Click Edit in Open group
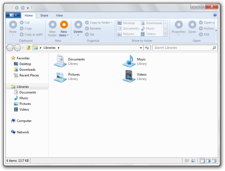Image resolution: width=225 pixels, height=171 pixels. click(x=204, y=34)
